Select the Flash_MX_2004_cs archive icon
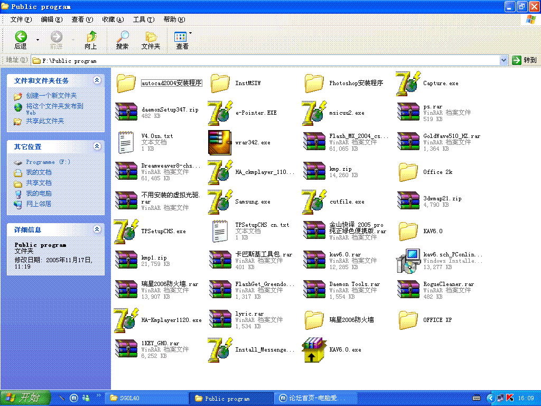 tap(314, 142)
